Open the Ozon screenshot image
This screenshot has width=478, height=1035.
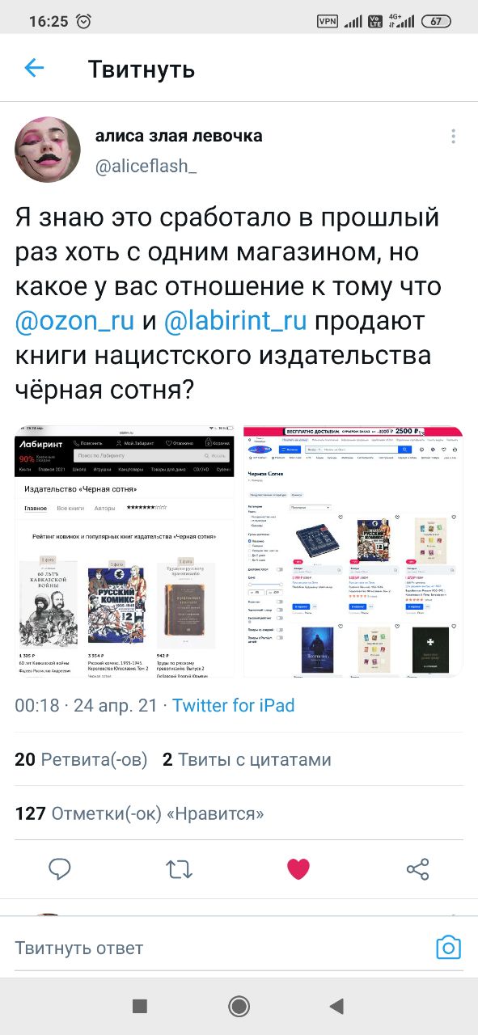(353, 551)
